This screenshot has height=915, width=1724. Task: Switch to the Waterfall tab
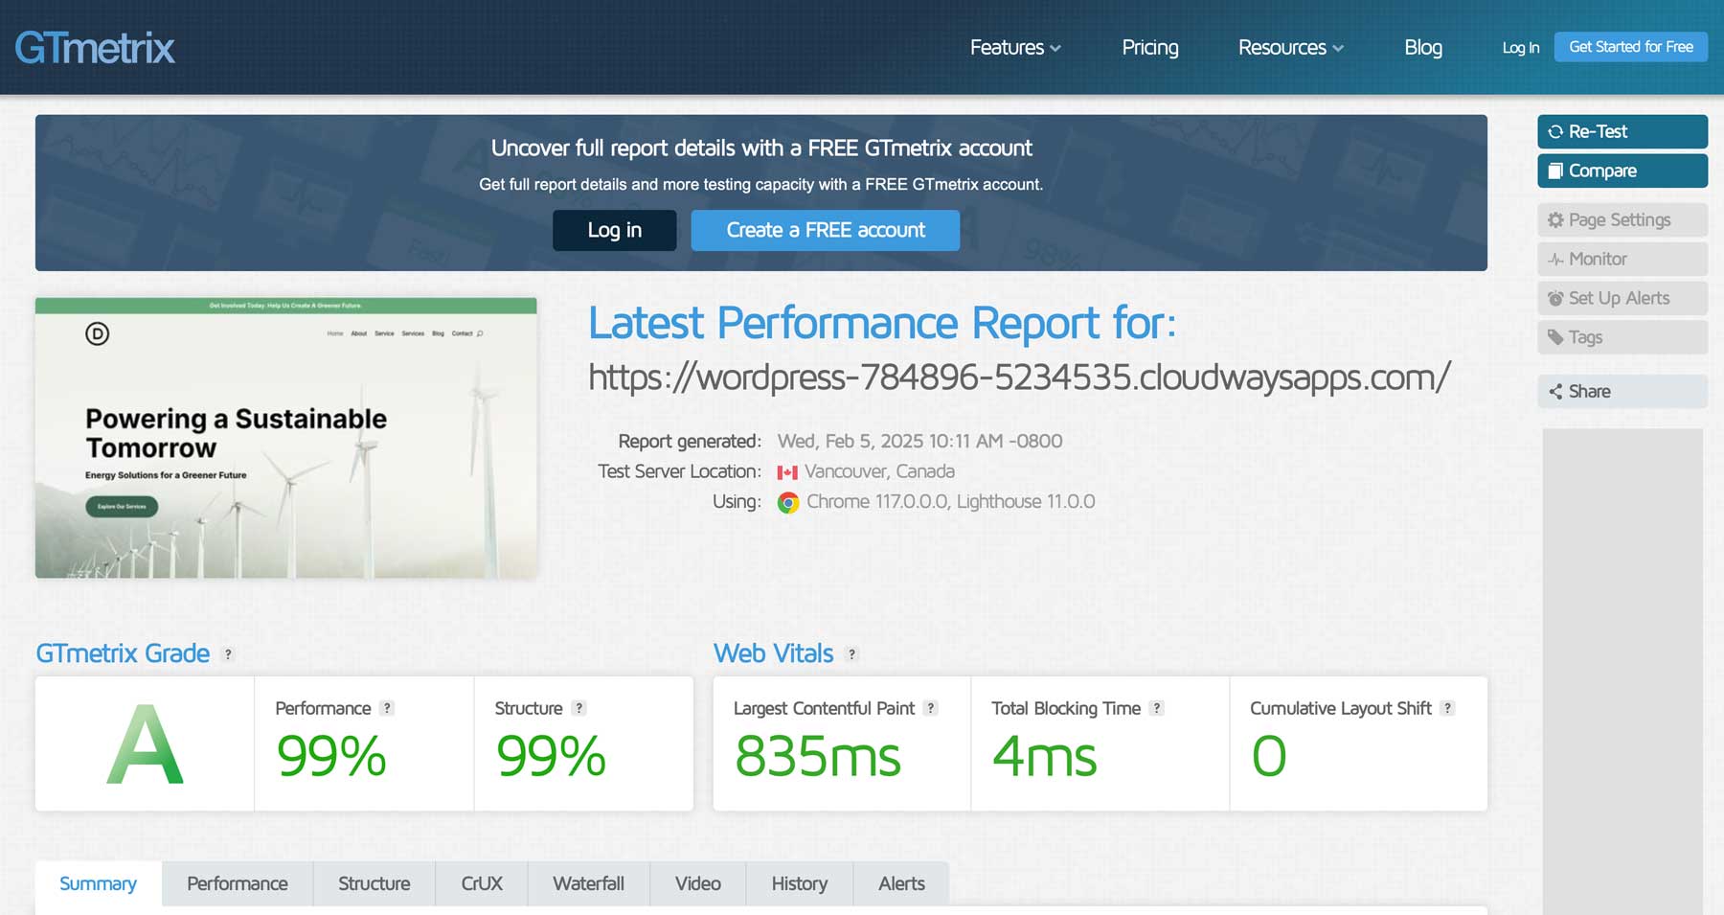[588, 883]
